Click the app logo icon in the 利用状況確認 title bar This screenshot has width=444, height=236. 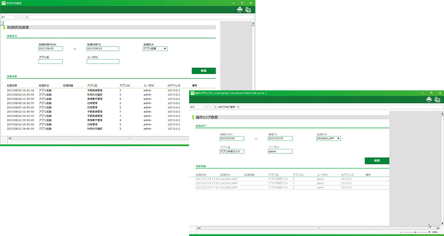tap(4, 3)
